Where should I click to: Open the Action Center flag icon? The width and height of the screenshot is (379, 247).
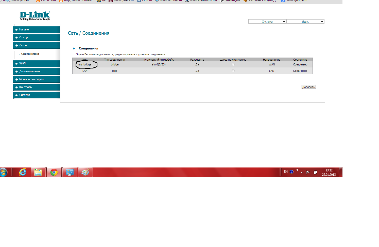click(x=308, y=172)
